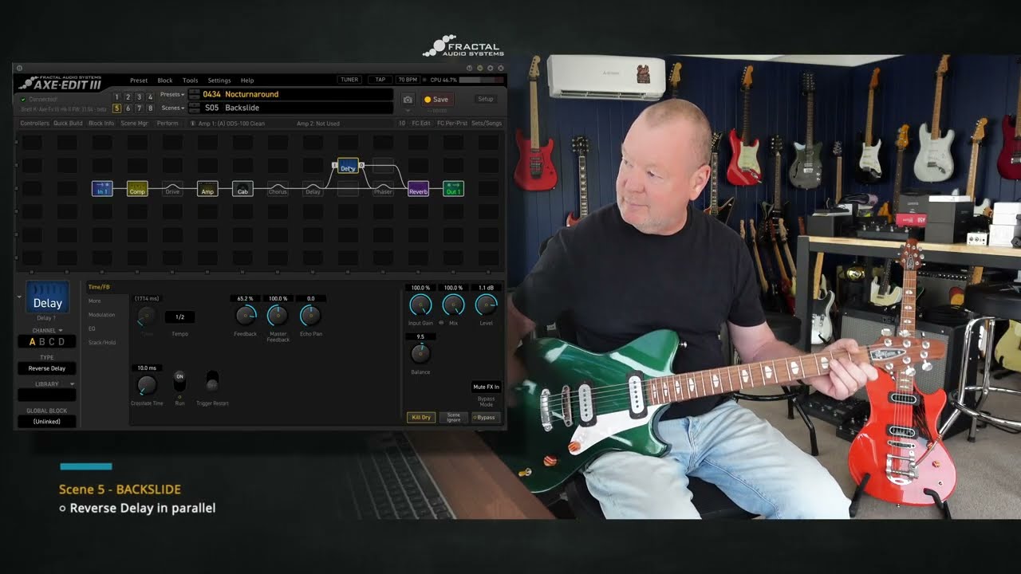Switch Delay to channel A
The width and height of the screenshot is (1021, 574).
click(33, 342)
